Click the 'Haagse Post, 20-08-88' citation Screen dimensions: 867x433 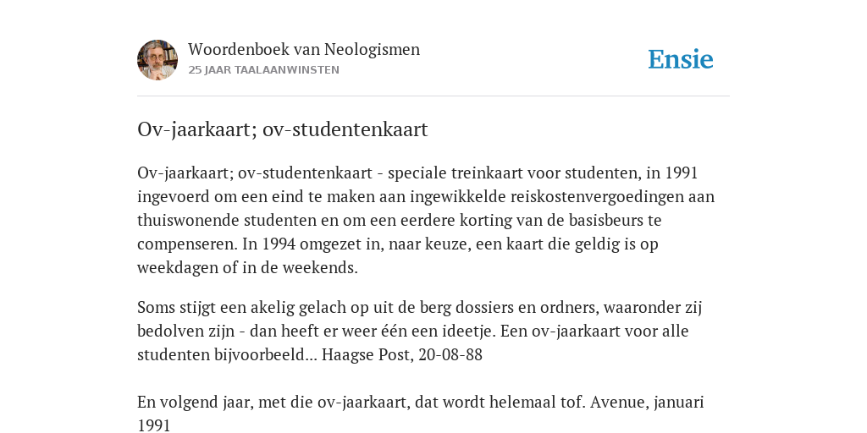402,354
